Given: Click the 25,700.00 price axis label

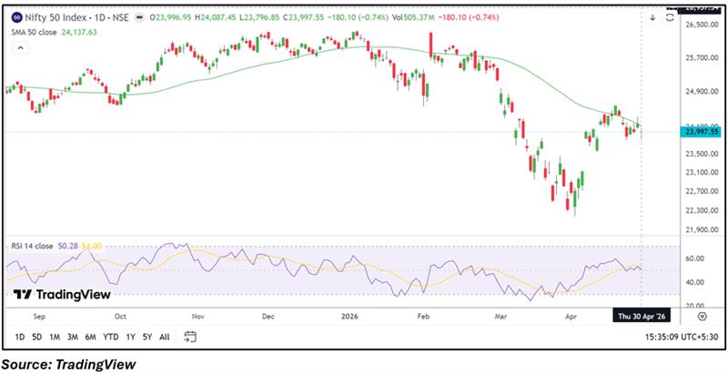Looking at the screenshot, I should click(x=702, y=58).
